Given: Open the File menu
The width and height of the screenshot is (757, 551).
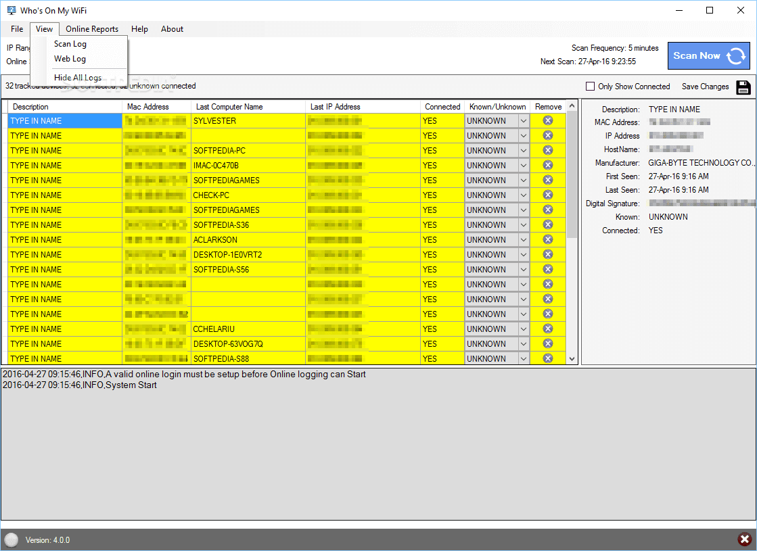Looking at the screenshot, I should pos(17,29).
